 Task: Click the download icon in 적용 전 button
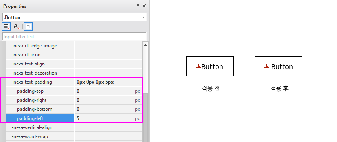point(199,66)
